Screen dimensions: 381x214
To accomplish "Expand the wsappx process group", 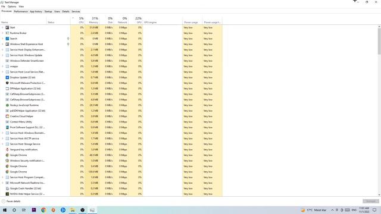I will click(x=2, y=66).
